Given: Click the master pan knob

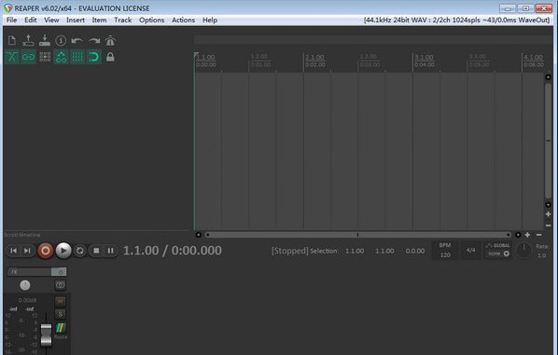Looking at the screenshot, I should (x=25, y=285).
